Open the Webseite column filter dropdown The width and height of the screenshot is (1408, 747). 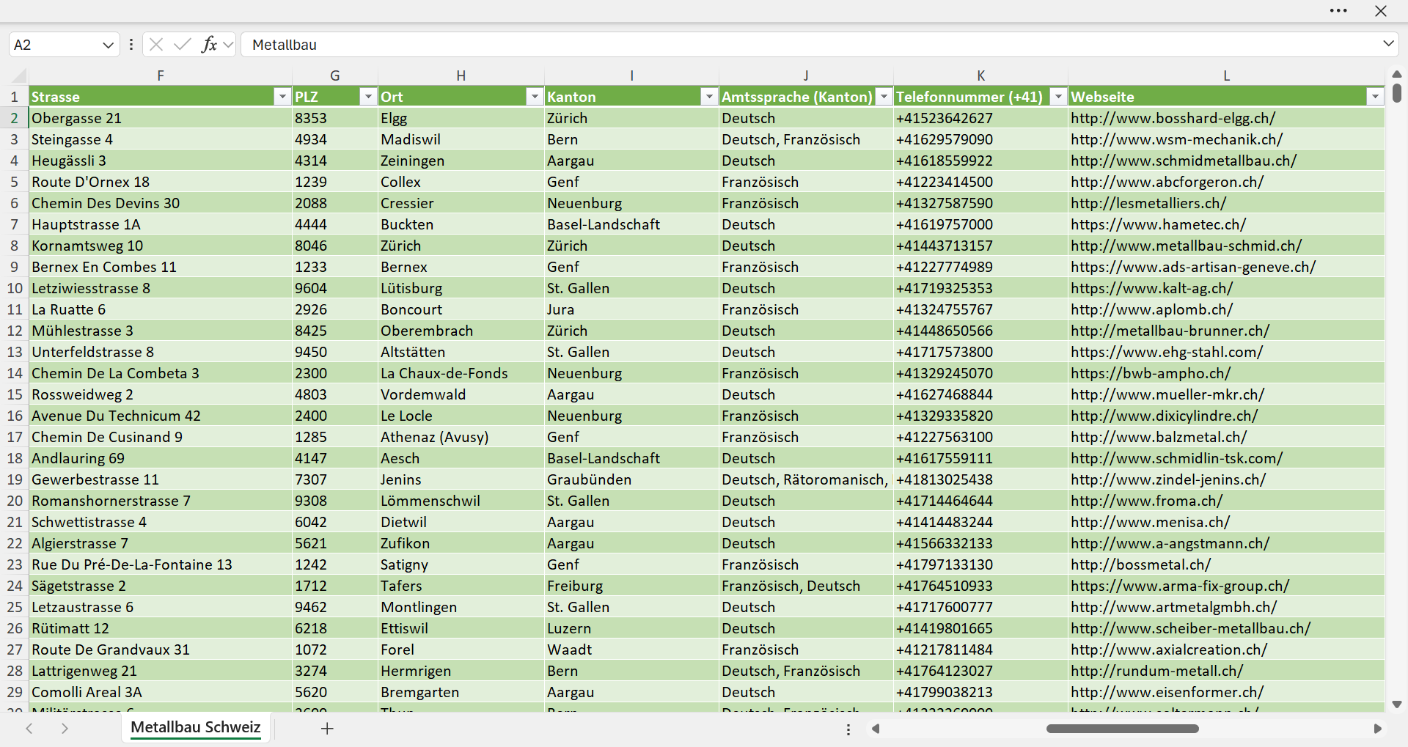(x=1375, y=97)
